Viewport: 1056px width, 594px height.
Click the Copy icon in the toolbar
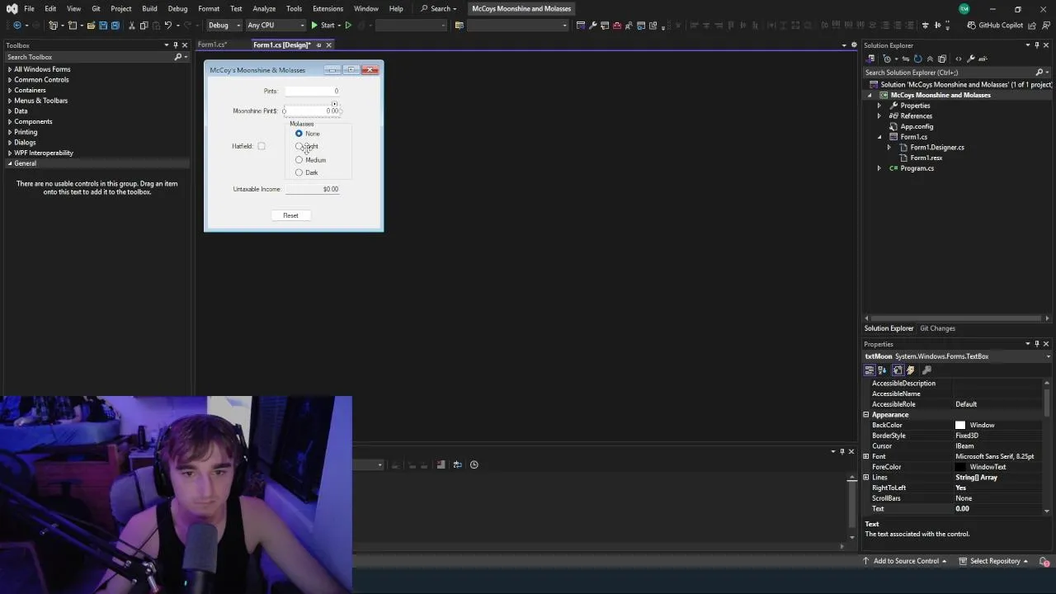144,26
